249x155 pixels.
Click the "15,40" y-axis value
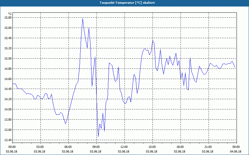(x=8, y=38)
